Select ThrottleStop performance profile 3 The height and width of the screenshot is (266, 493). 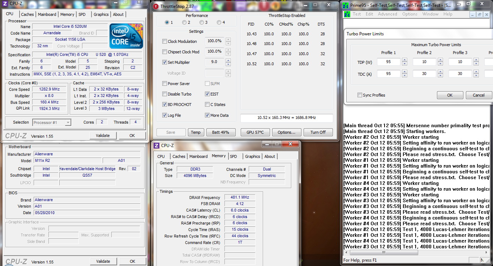[202, 22]
